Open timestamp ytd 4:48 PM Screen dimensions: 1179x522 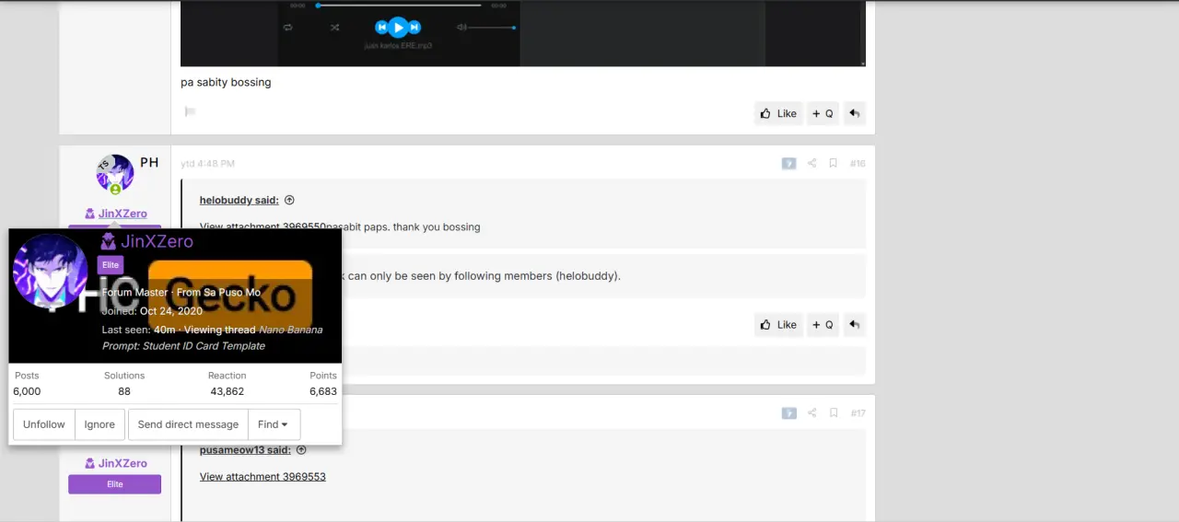click(207, 163)
